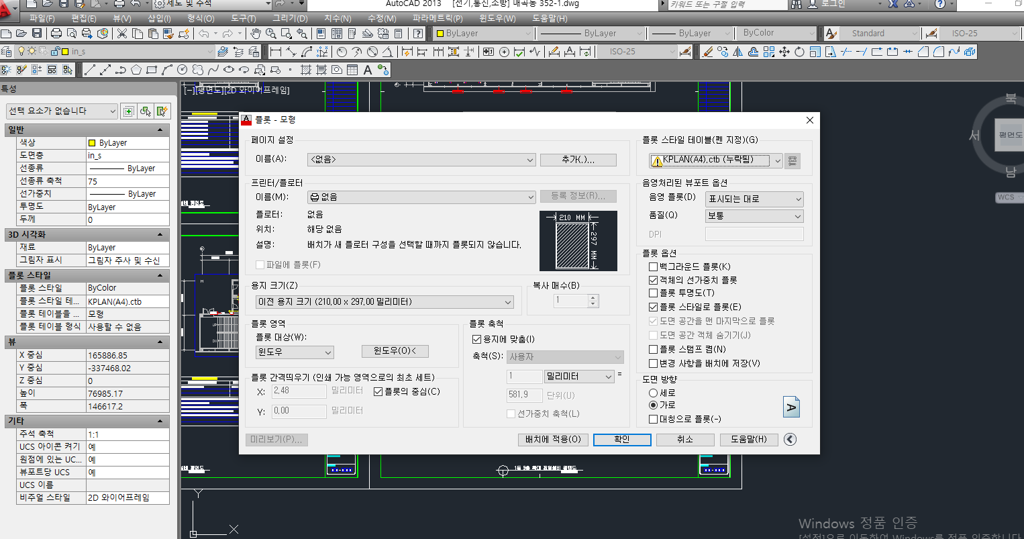
Task: Click the OK button in plot dialog
Action: coord(622,440)
